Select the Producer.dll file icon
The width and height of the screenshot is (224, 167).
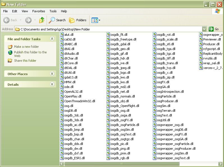201,44
